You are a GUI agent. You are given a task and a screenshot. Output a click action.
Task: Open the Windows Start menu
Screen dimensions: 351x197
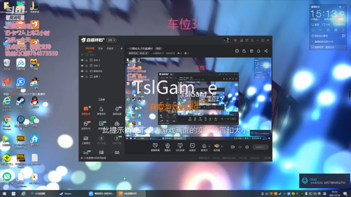tap(4, 193)
